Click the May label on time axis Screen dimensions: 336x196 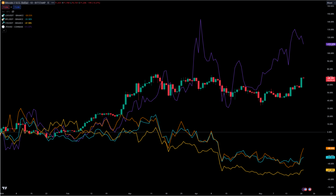pyautogui.click(x=261, y=193)
